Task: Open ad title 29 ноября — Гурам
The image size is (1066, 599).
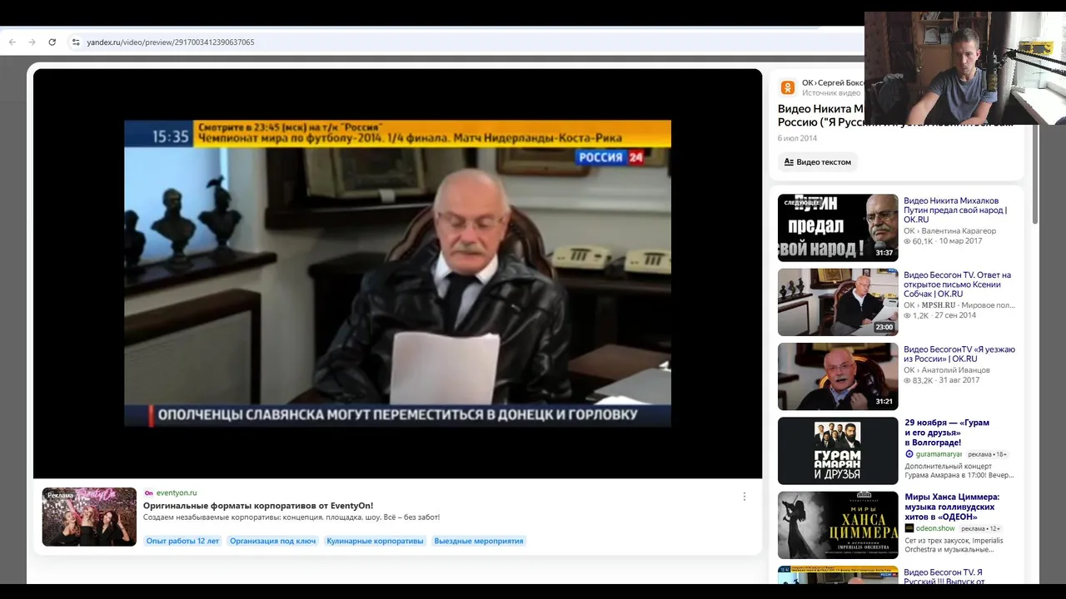Action: coord(947,433)
